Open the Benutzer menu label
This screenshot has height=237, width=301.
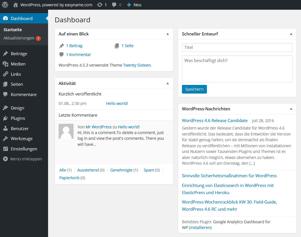point(19,128)
